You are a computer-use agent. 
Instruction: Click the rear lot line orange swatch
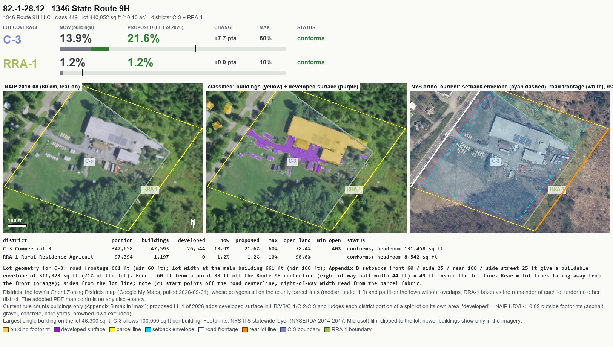[245, 330]
